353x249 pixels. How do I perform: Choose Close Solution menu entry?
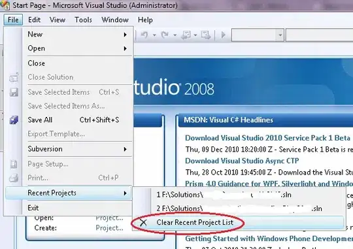tap(77, 77)
